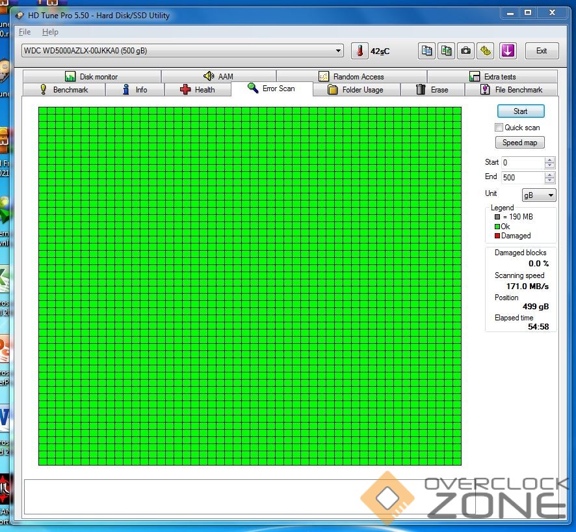Viewport: 576px width, 532px height.
Task: Switch to the Benchmark tab
Action: (x=64, y=89)
